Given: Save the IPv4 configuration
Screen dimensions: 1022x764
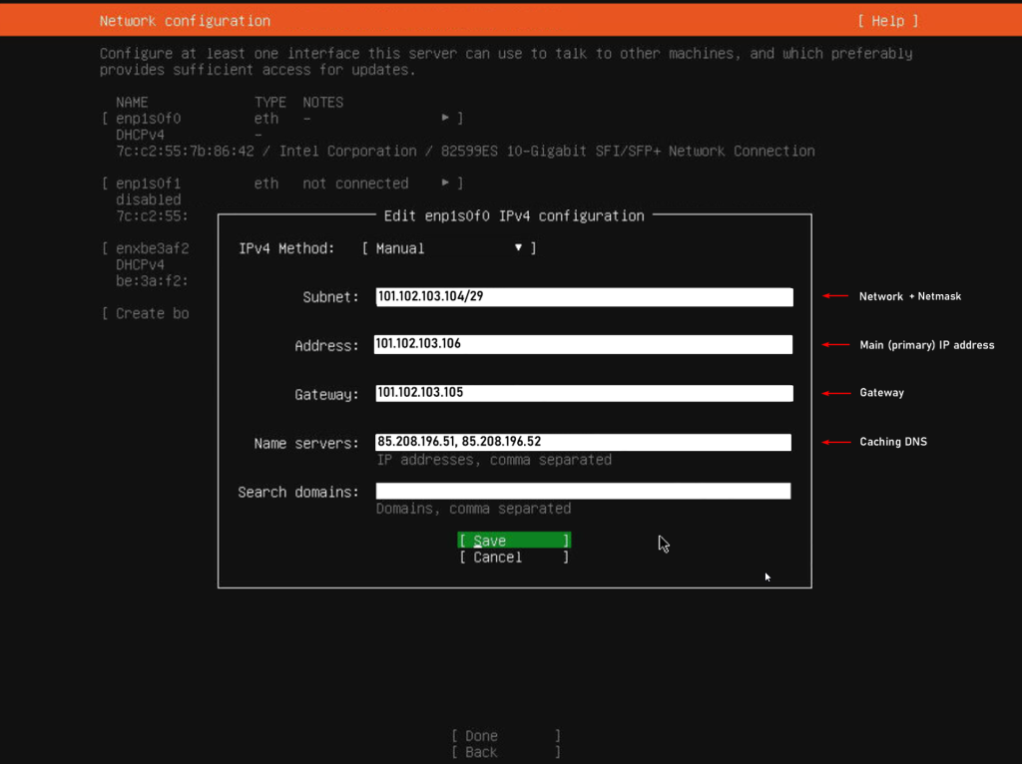Looking at the screenshot, I should pos(513,540).
